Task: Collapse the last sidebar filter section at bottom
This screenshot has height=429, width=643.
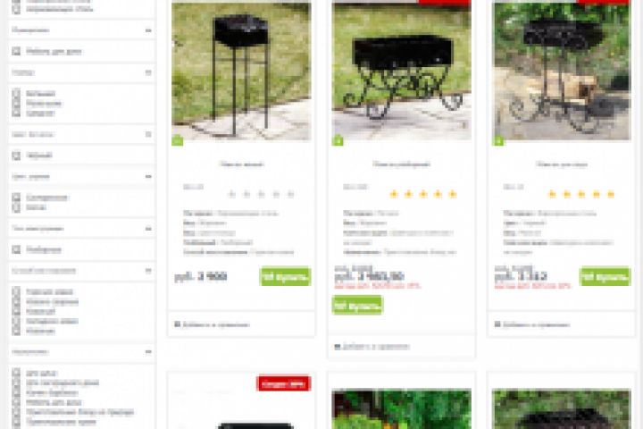Action: click(148, 352)
